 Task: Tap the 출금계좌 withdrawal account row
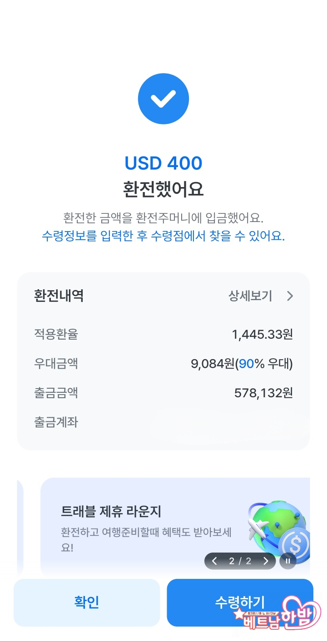tap(163, 422)
